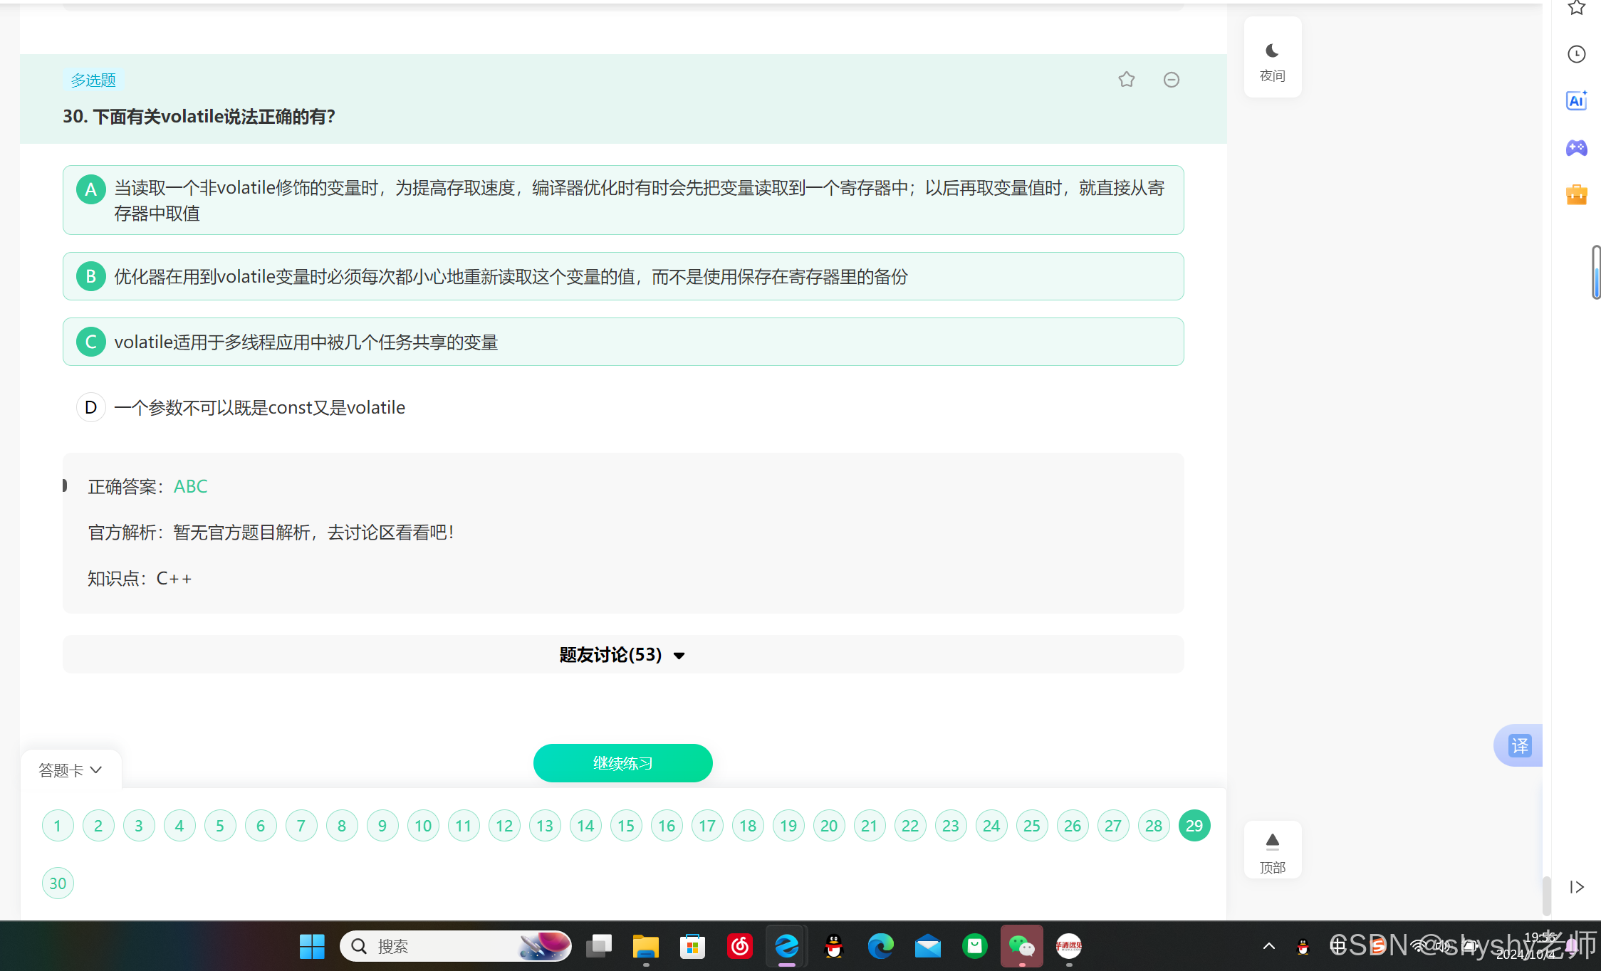Image resolution: width=1601 pixels, height=971 pixels.
Task: Click the circled minus icon on question 30
Action: [x=1171, y=80]
